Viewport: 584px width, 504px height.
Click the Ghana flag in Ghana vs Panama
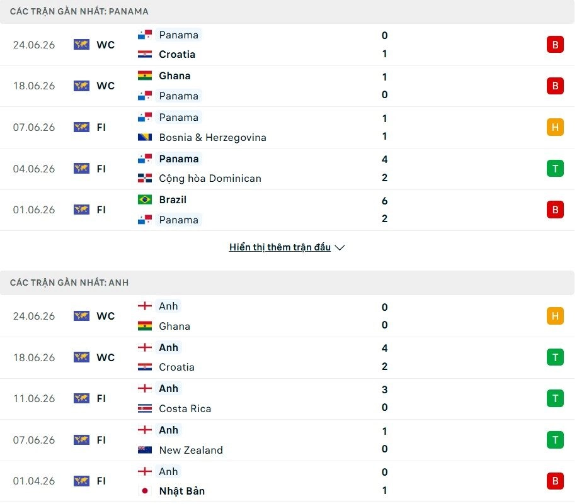[x=144, y=76]
